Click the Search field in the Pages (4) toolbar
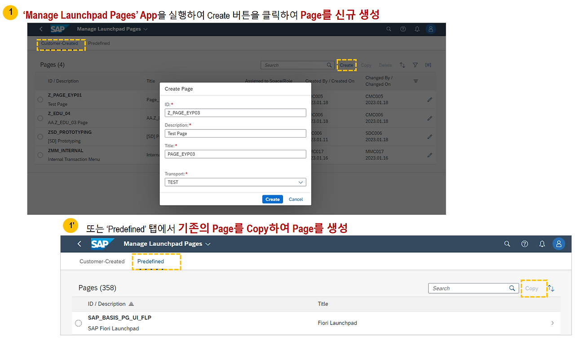Screen dimensions: 575x338 (297, 65)
